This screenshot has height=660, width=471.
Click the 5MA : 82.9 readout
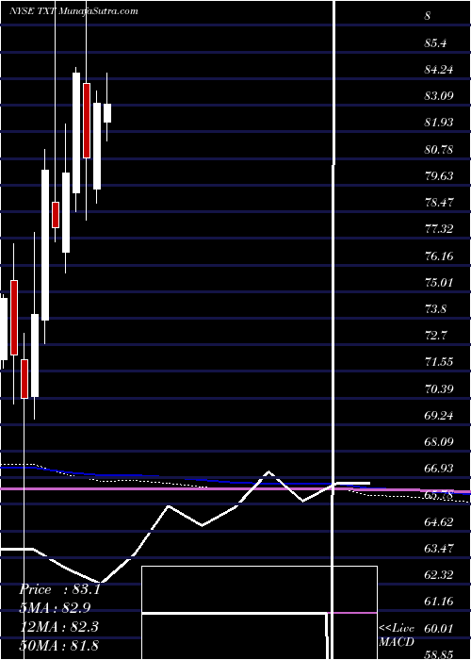click(55, 608)
